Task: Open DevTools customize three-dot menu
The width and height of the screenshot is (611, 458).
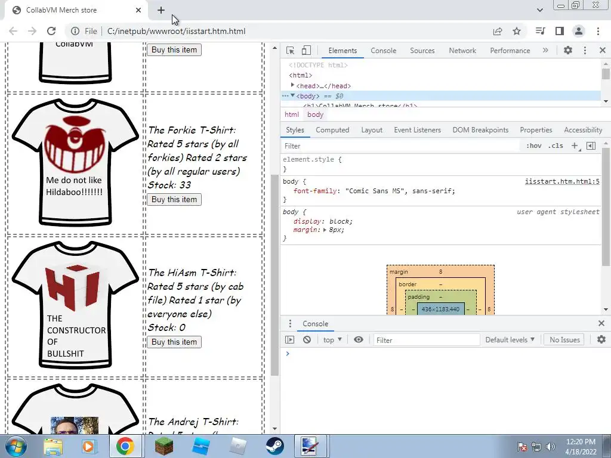Action: 585,50
